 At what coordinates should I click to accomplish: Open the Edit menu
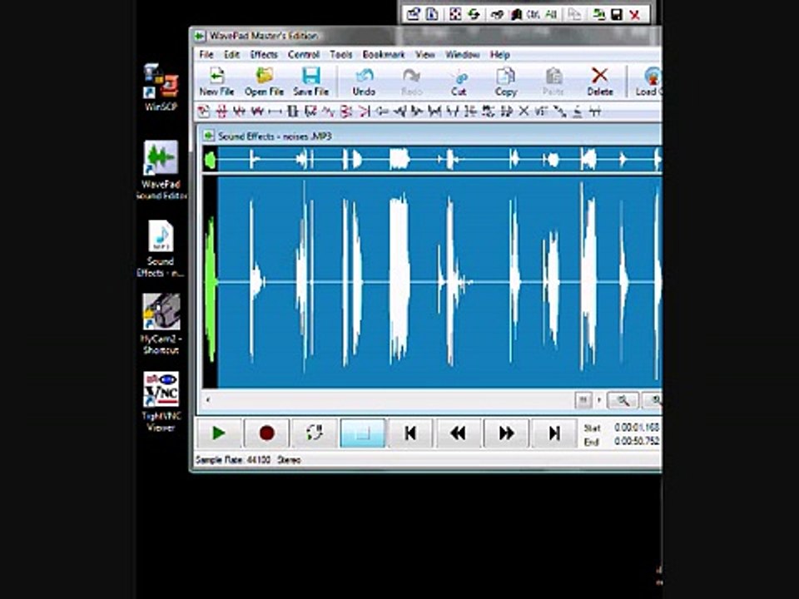coord(232,55)
